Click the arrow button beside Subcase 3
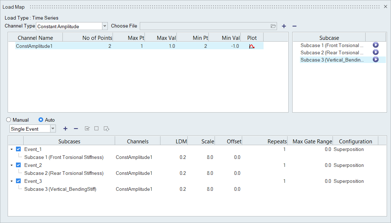This screenshot has width=391, height=223. [375, 60]
